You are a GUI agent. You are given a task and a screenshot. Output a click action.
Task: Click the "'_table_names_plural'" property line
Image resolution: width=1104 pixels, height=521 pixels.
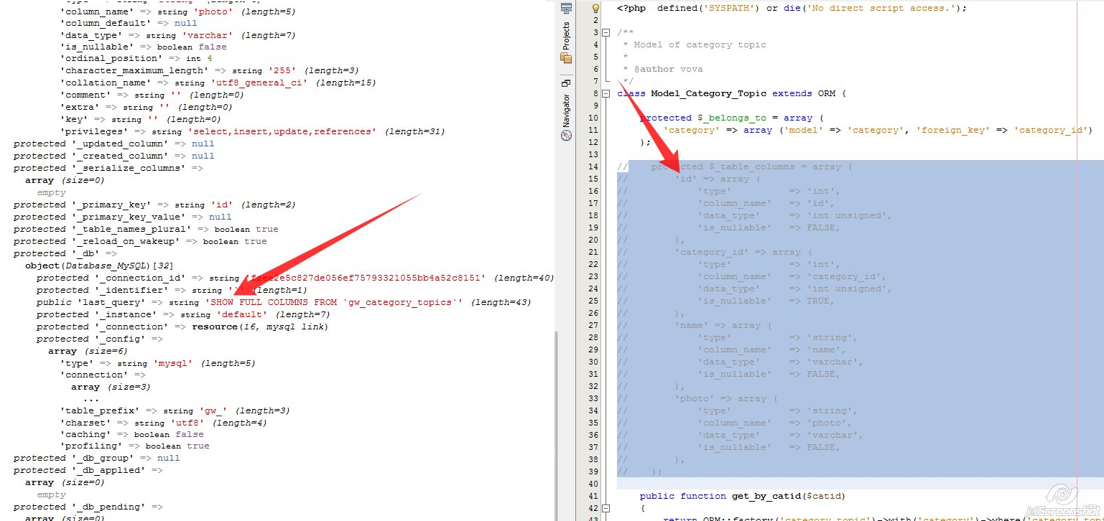tap(146, 229)
